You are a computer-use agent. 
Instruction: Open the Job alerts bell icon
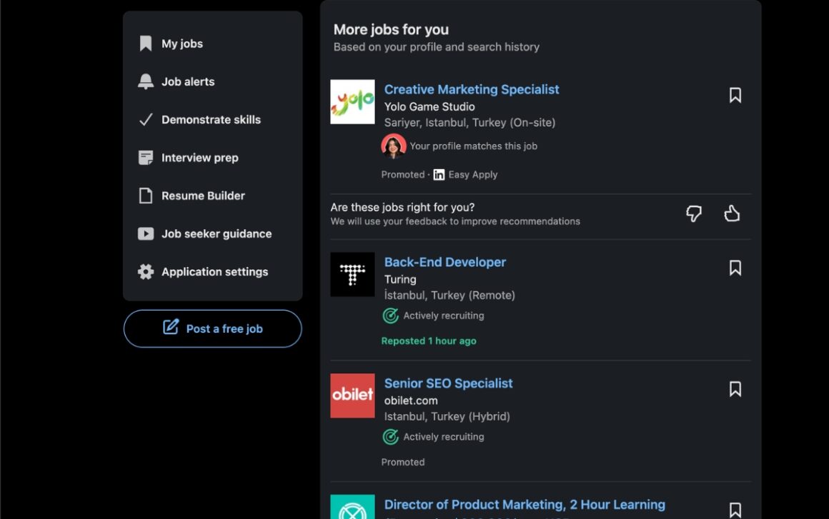(x=145, y=81)
